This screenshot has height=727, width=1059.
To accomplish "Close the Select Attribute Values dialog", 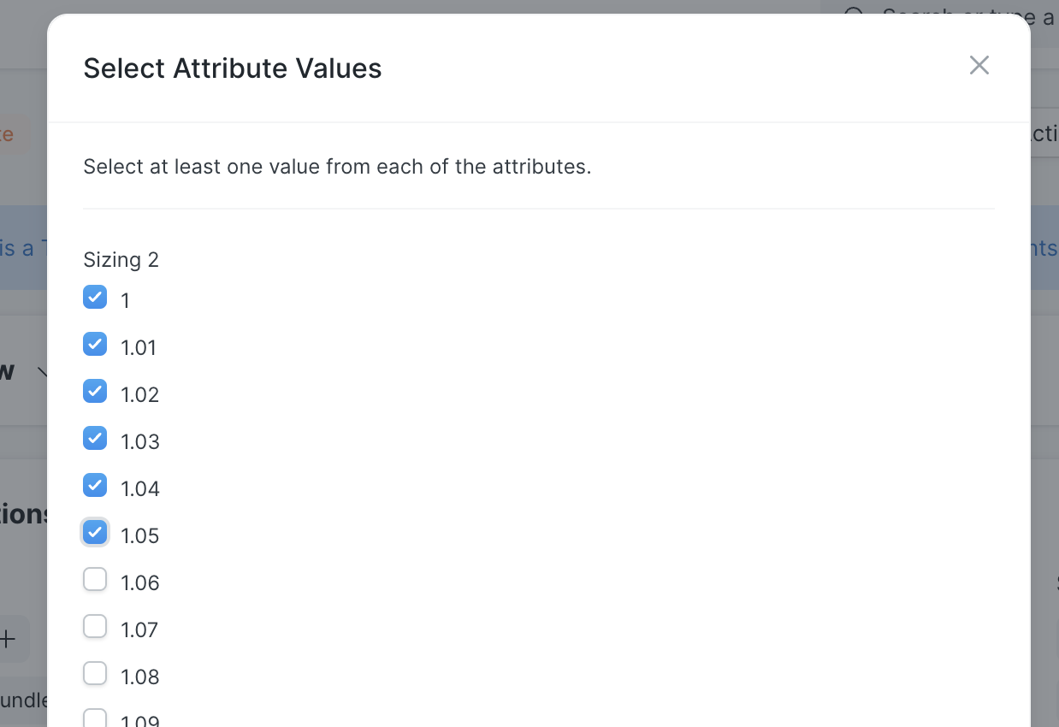I will (979, 65).
